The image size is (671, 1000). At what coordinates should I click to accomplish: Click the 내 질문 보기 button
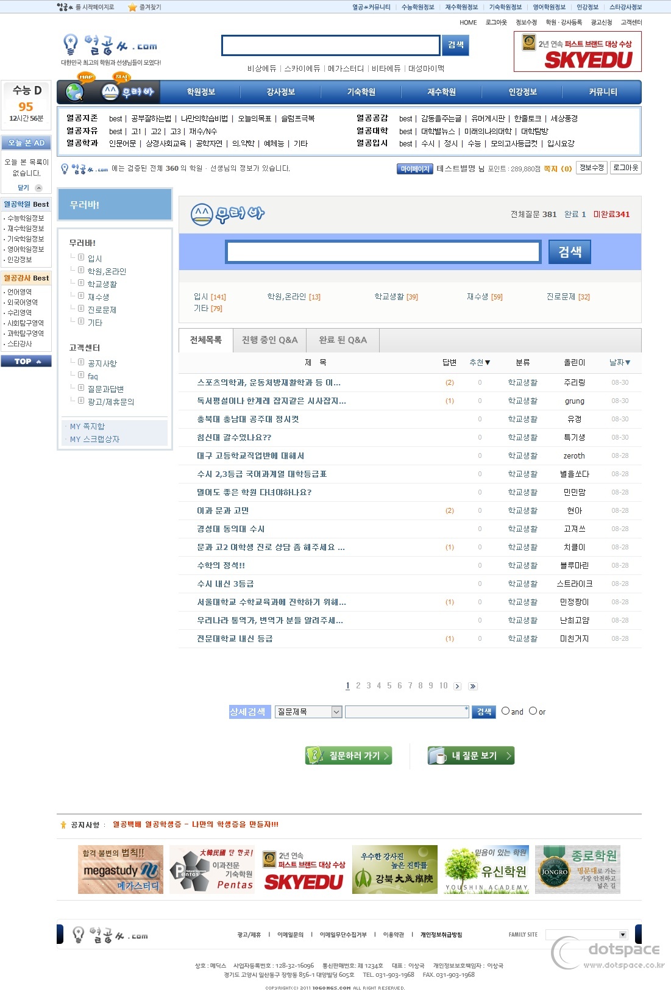tap(471, 755)
